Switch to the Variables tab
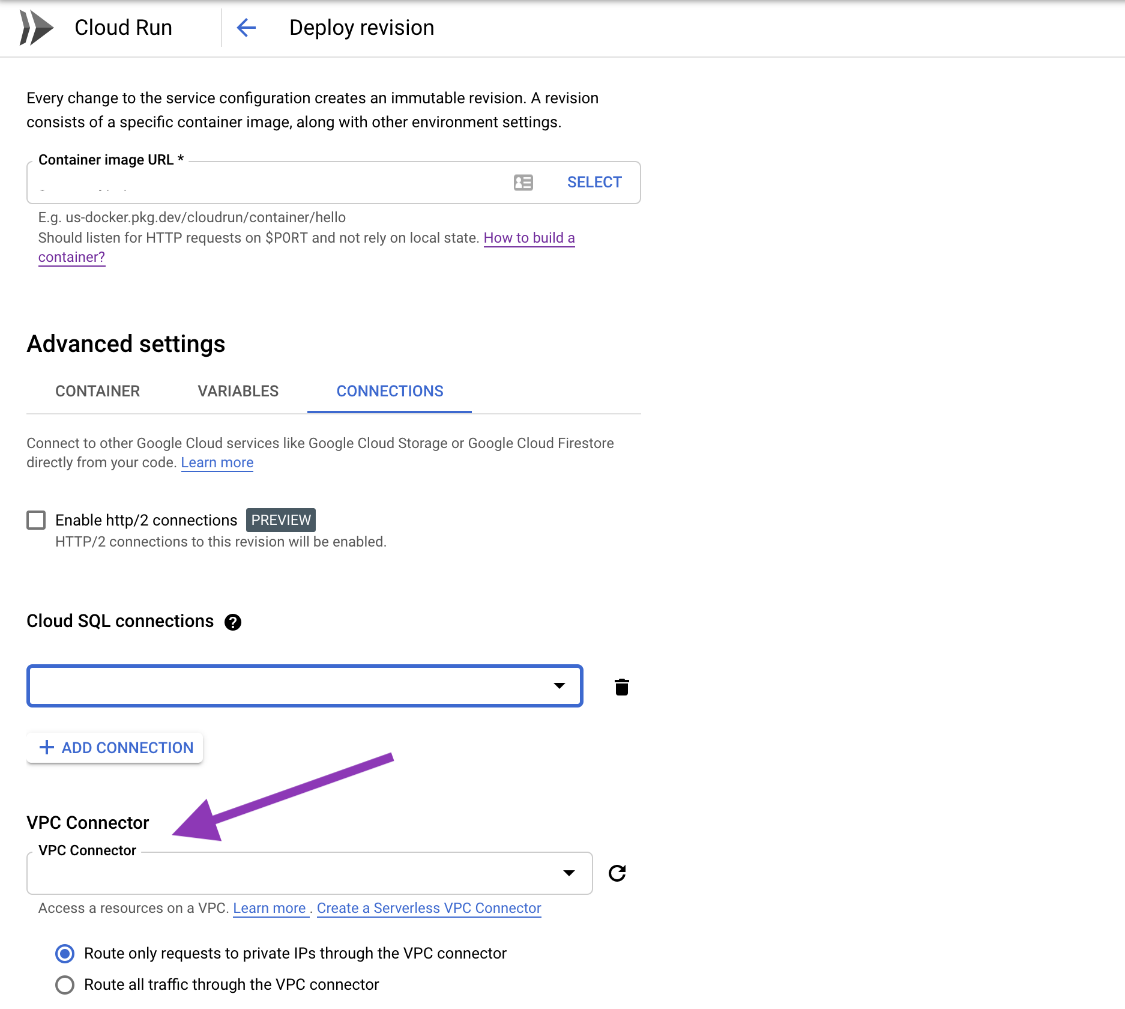 tap(238, 392)
